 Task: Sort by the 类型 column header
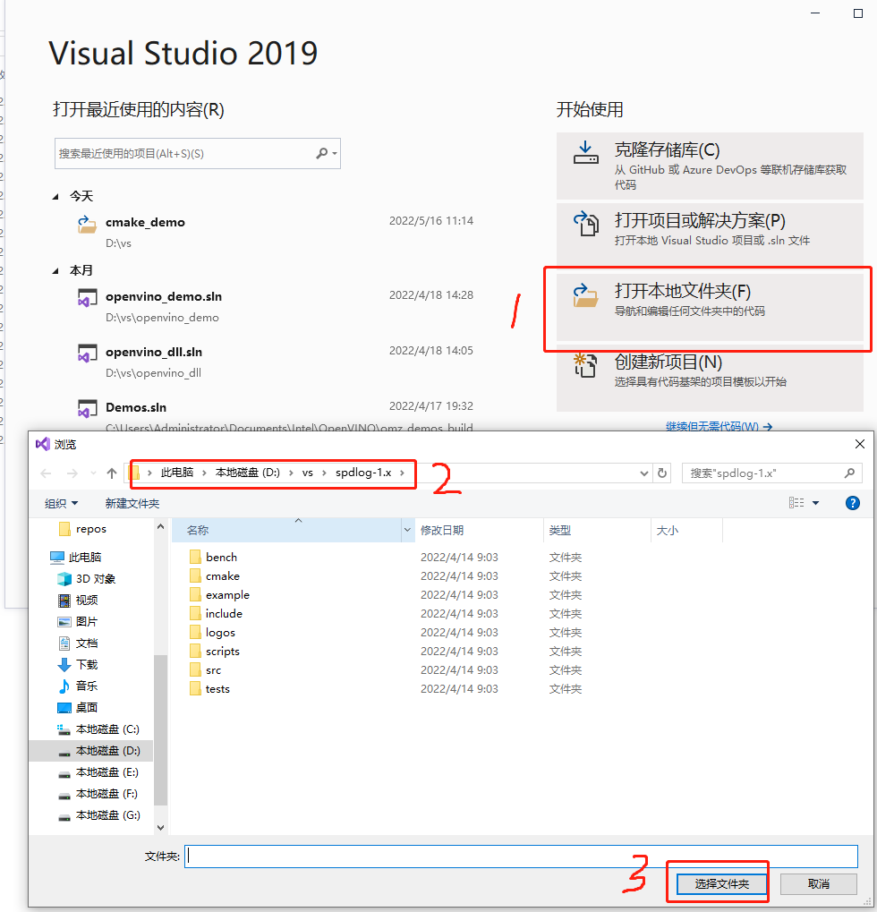click(597, 530)
